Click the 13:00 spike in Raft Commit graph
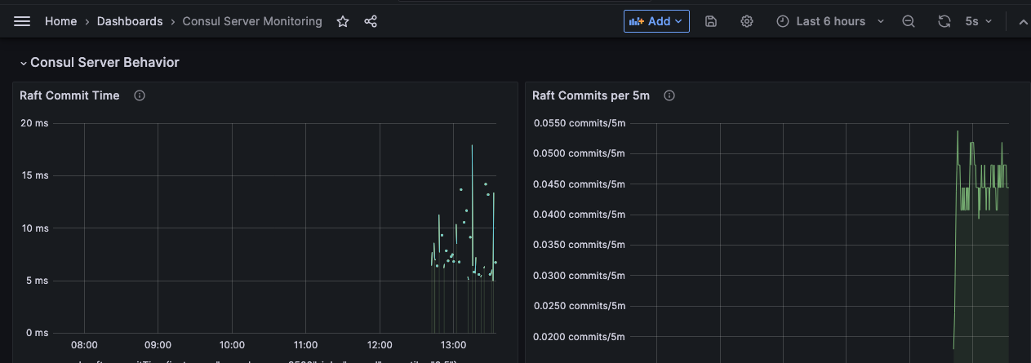The image size is (1031, 363). click(x=472, y=147)
